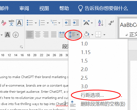
Task: Toggle align right
Action: coord(46,35)
